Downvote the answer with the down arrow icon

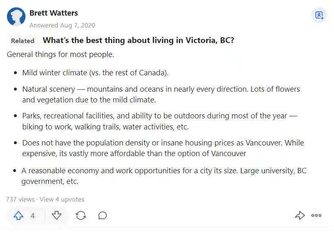pos(57,215)
